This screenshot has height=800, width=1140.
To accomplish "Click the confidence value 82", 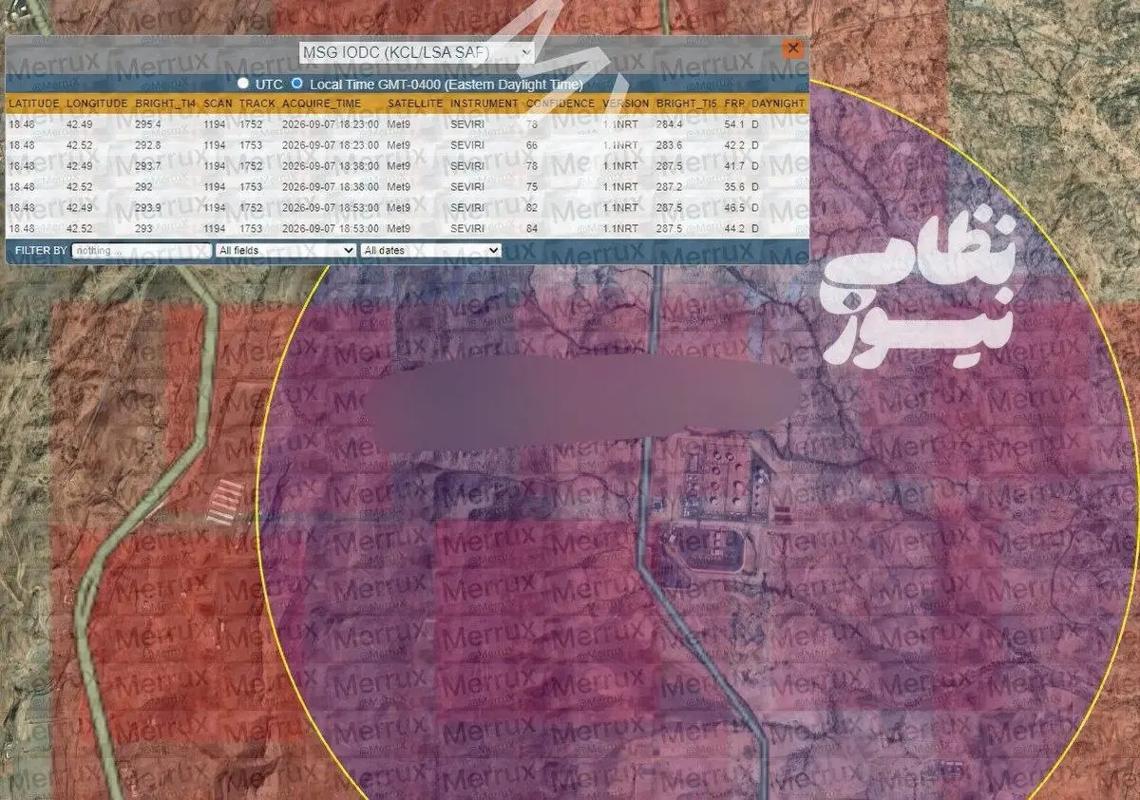I will pos(532,208).
